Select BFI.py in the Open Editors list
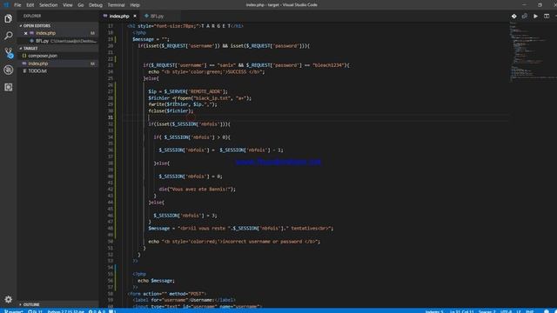The image size is (557, 313). click(58, 41)
